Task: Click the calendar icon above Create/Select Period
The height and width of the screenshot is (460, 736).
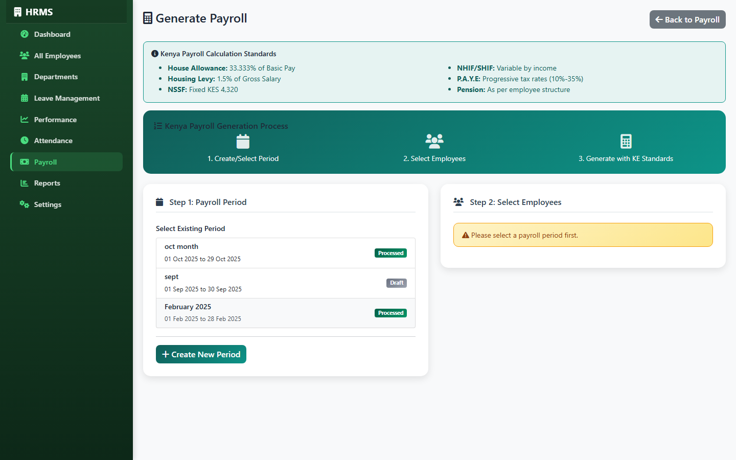Action: click(243, 141)
